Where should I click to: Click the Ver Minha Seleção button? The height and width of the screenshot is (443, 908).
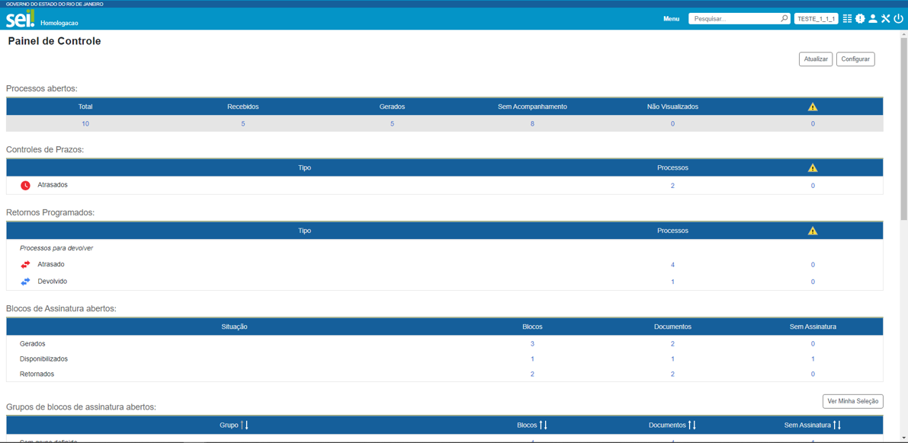point(852,401)
